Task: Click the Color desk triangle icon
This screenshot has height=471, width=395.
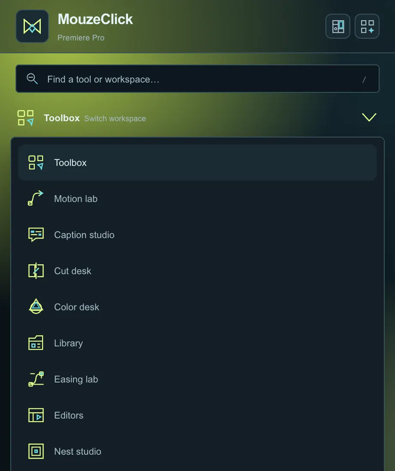Action: (36, 306)
